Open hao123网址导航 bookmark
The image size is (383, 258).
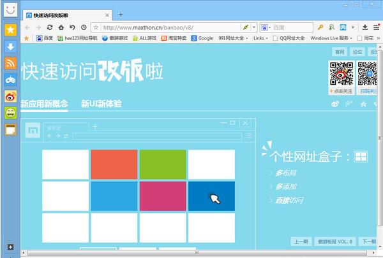pos(77,38)
